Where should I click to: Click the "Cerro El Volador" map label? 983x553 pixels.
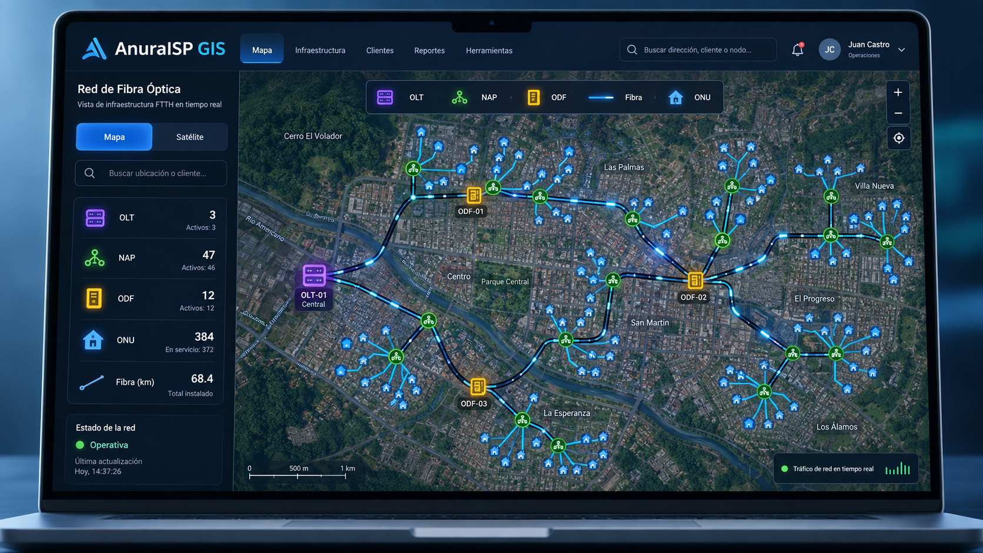[x=313, y=136]
